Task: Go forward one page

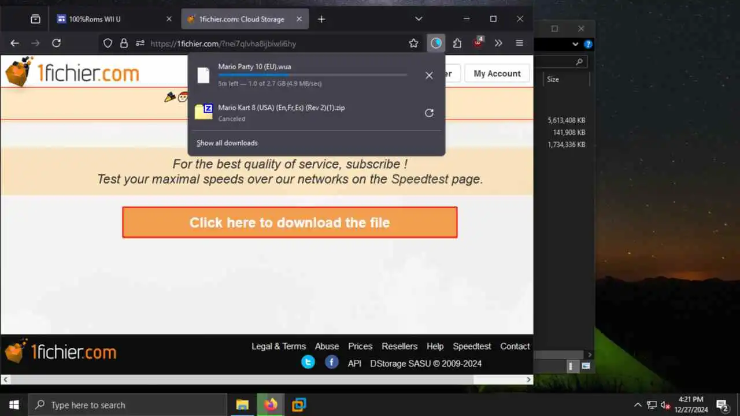Action: coord(36,43)
